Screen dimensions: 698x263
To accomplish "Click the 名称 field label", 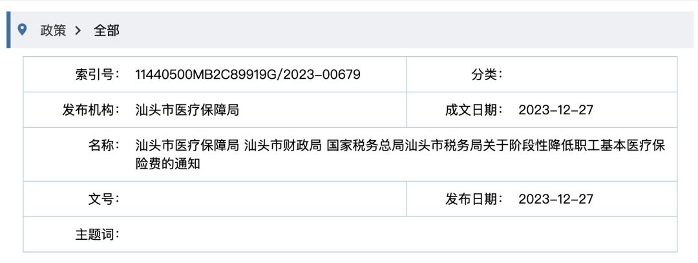I will click(x=103, y=145).
